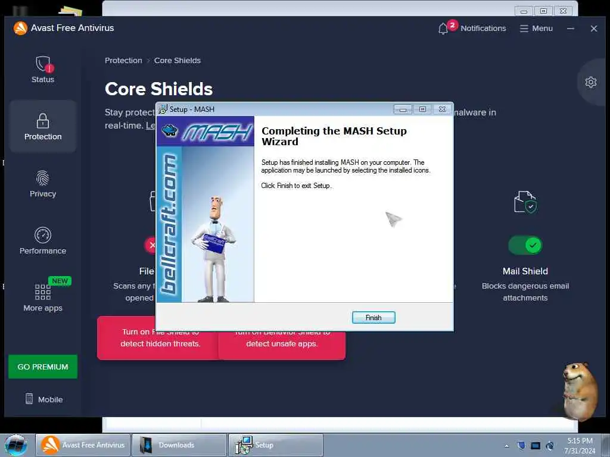This screenshot has height=457, width=610.
Task: Open the Status section in Avast sidebar
Action: click(x=43, y=70)
